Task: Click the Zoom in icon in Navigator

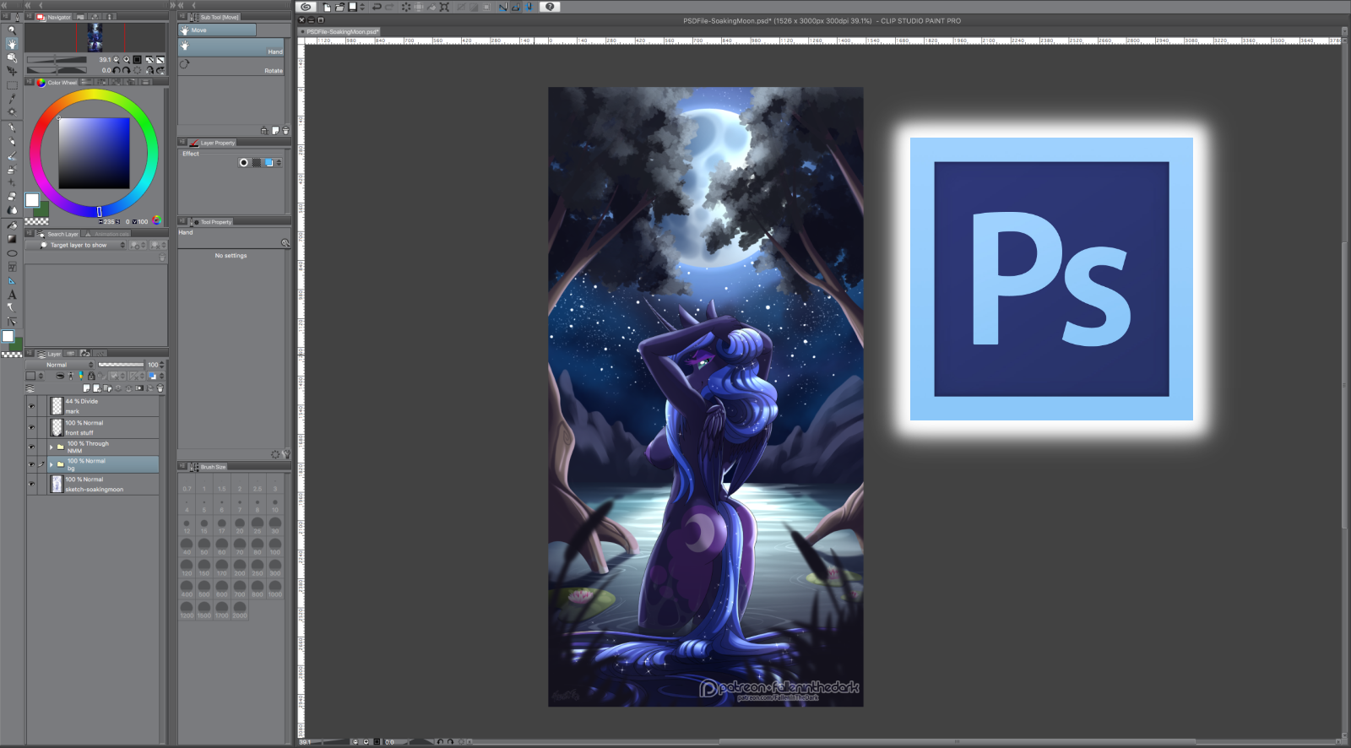Action: [127, 60]
